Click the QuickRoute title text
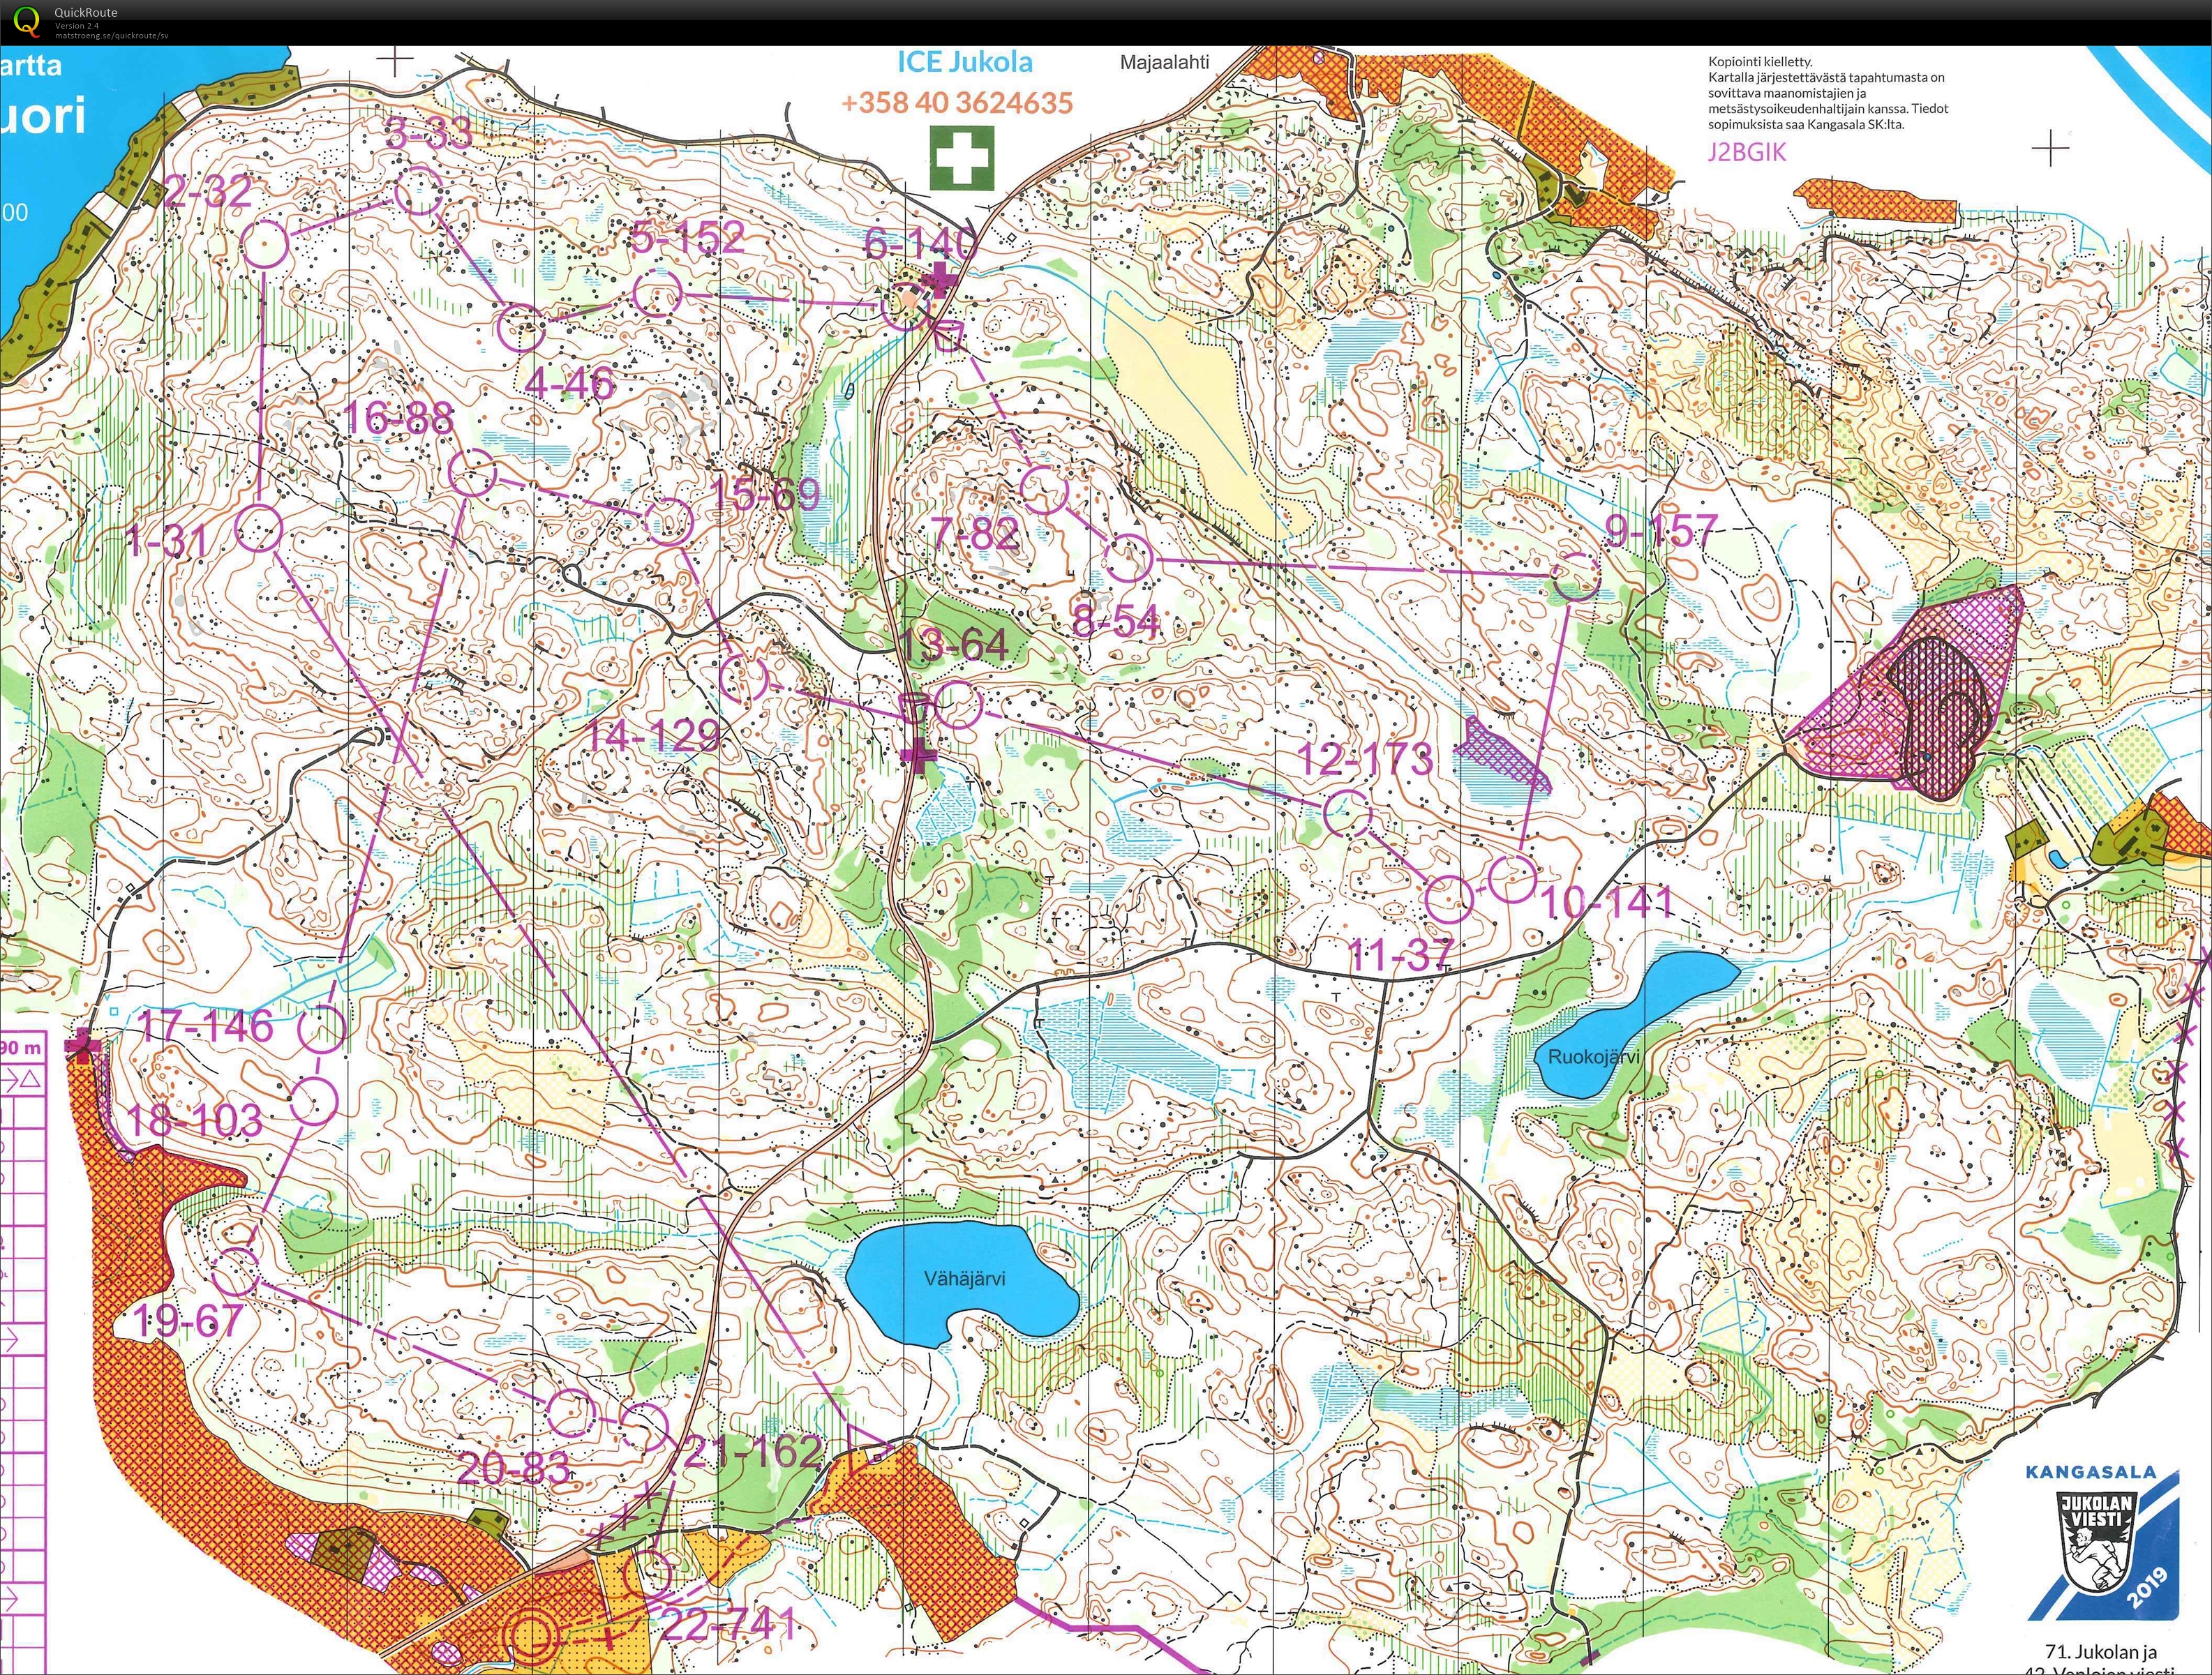2212x1675 pixels. (85, 12)
